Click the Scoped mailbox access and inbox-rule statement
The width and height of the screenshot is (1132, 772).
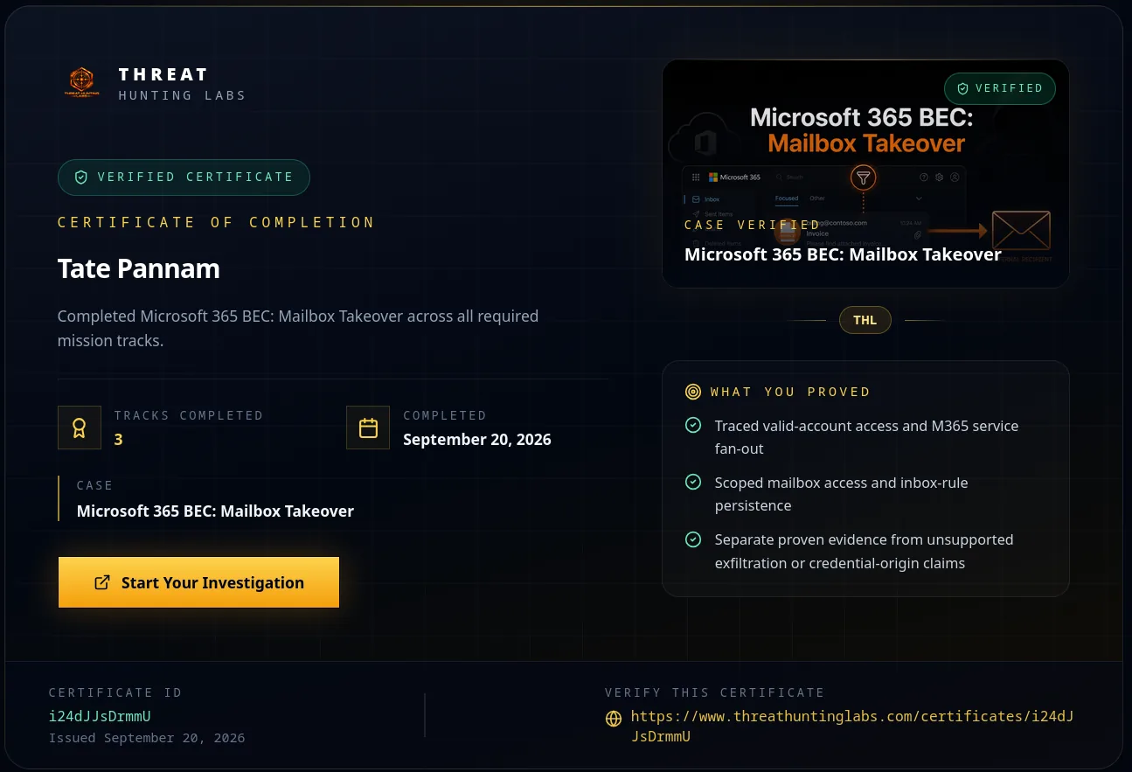pyautogui.click(x=841, y=494)
